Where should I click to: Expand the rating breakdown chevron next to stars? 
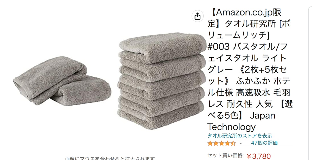(x=241, y=143)
